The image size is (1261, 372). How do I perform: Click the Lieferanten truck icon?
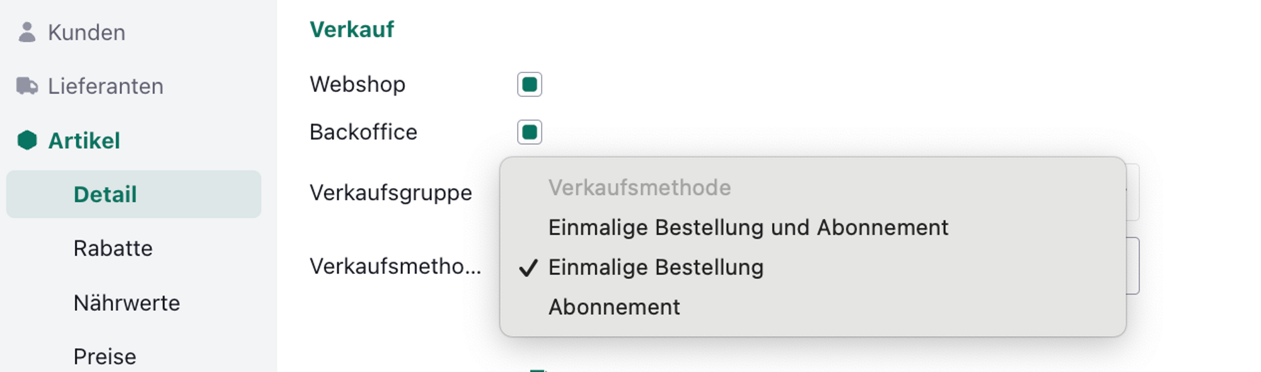coord(26,86)
